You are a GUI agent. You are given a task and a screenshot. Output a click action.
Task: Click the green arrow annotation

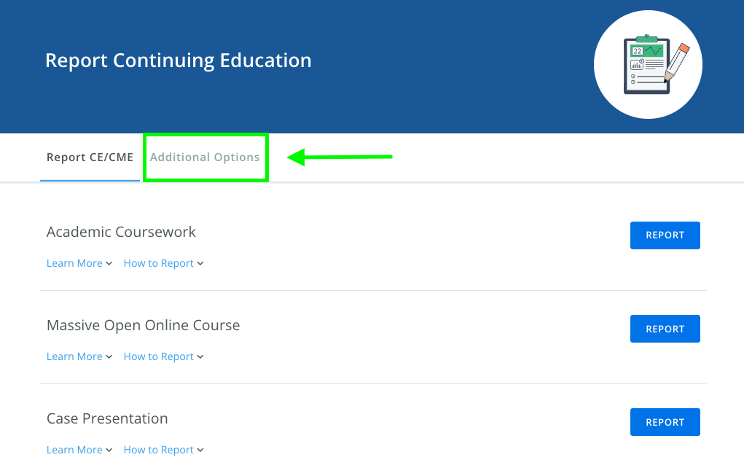click(x=340, y=157)
